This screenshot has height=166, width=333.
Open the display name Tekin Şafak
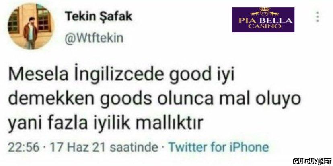click(x=99, y=16)
